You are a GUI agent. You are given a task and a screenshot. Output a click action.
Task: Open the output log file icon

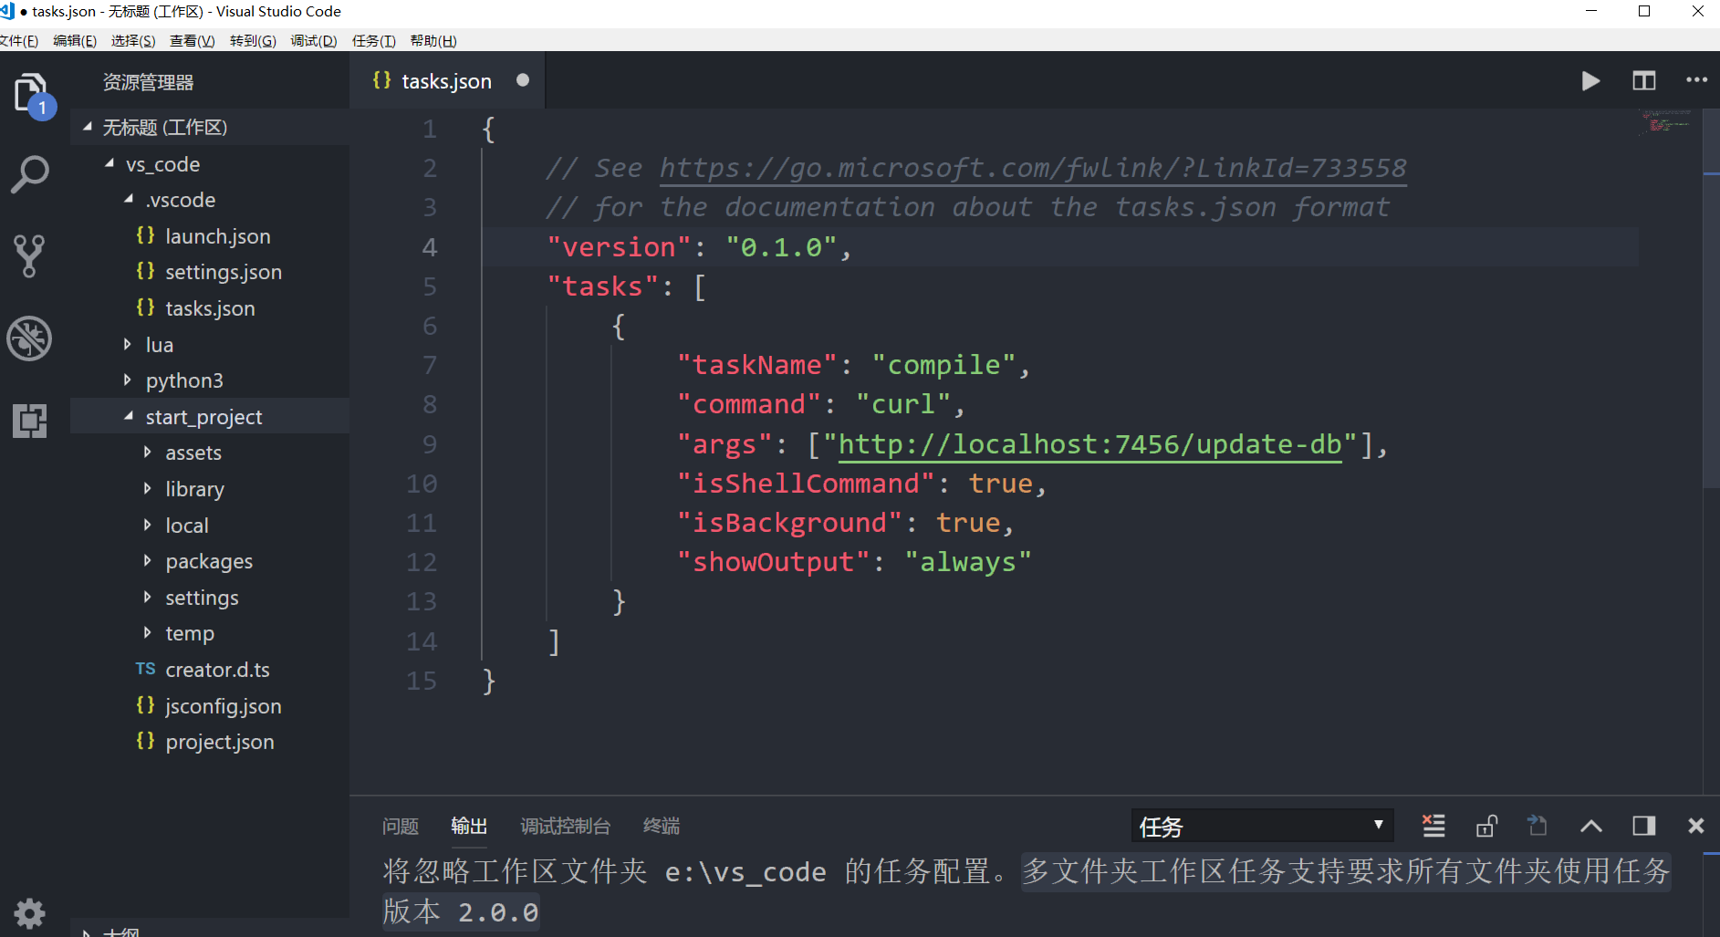click(x=1538, y=826)
